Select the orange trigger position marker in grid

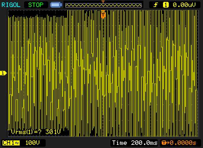click(x=103, y=14)
